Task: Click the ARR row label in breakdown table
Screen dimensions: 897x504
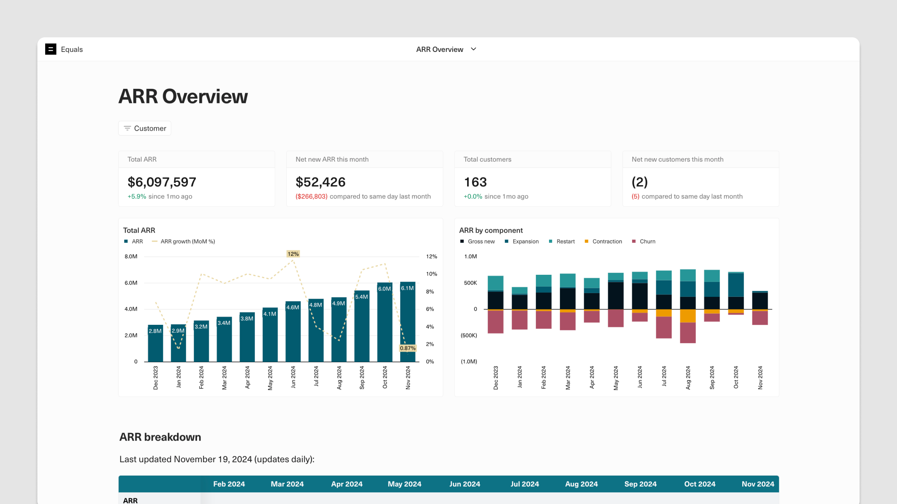Action: [x=130, y=500]
